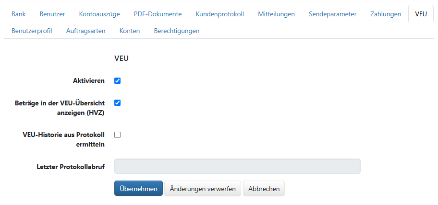The image size is (438, 205).
Task: Enable VEU-Historie aus Protokoll ermitteln checkbox
Action: coord(117,135)
